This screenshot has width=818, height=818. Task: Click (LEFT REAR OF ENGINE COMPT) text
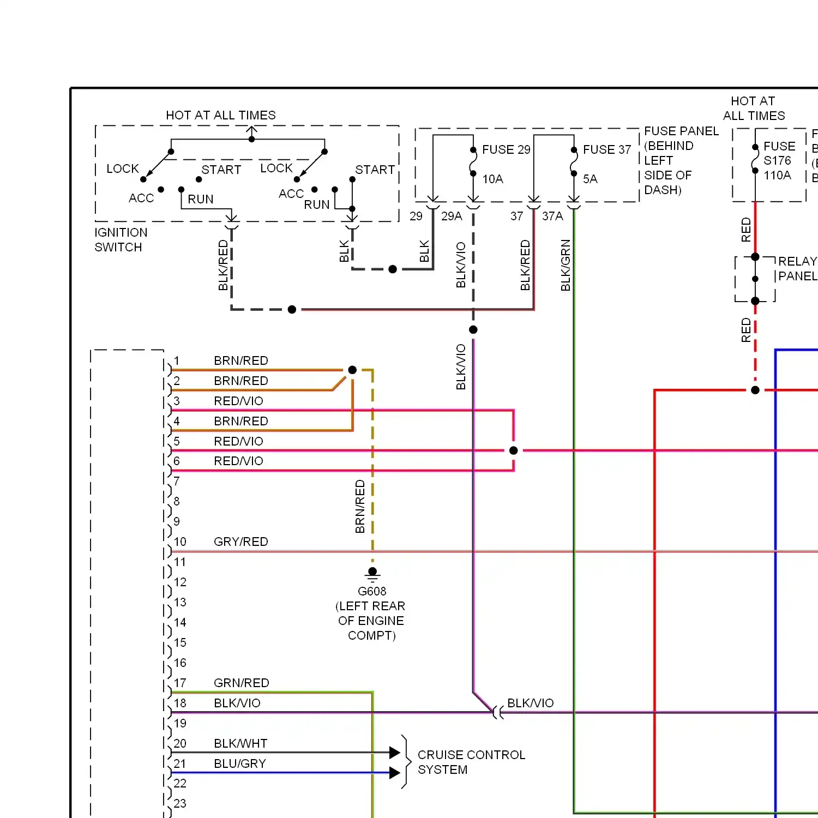click(x=371, y=621)
